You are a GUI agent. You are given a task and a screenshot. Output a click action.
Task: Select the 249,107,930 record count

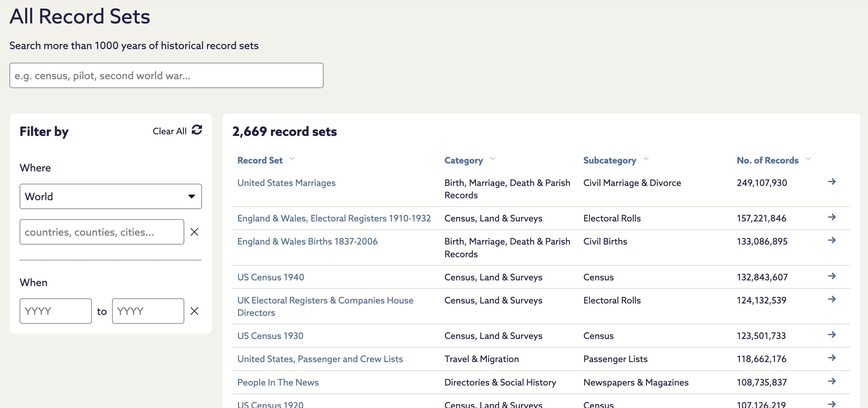pyautogui.click(x=762, y=183)
